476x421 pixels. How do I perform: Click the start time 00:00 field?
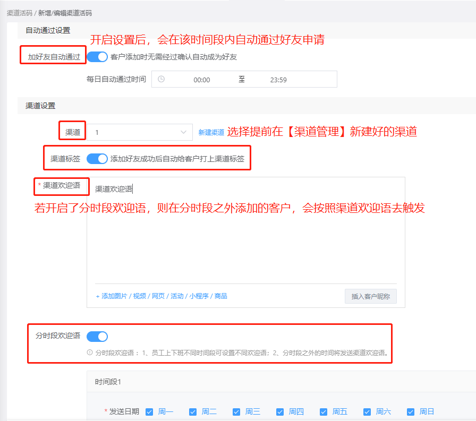201,80
